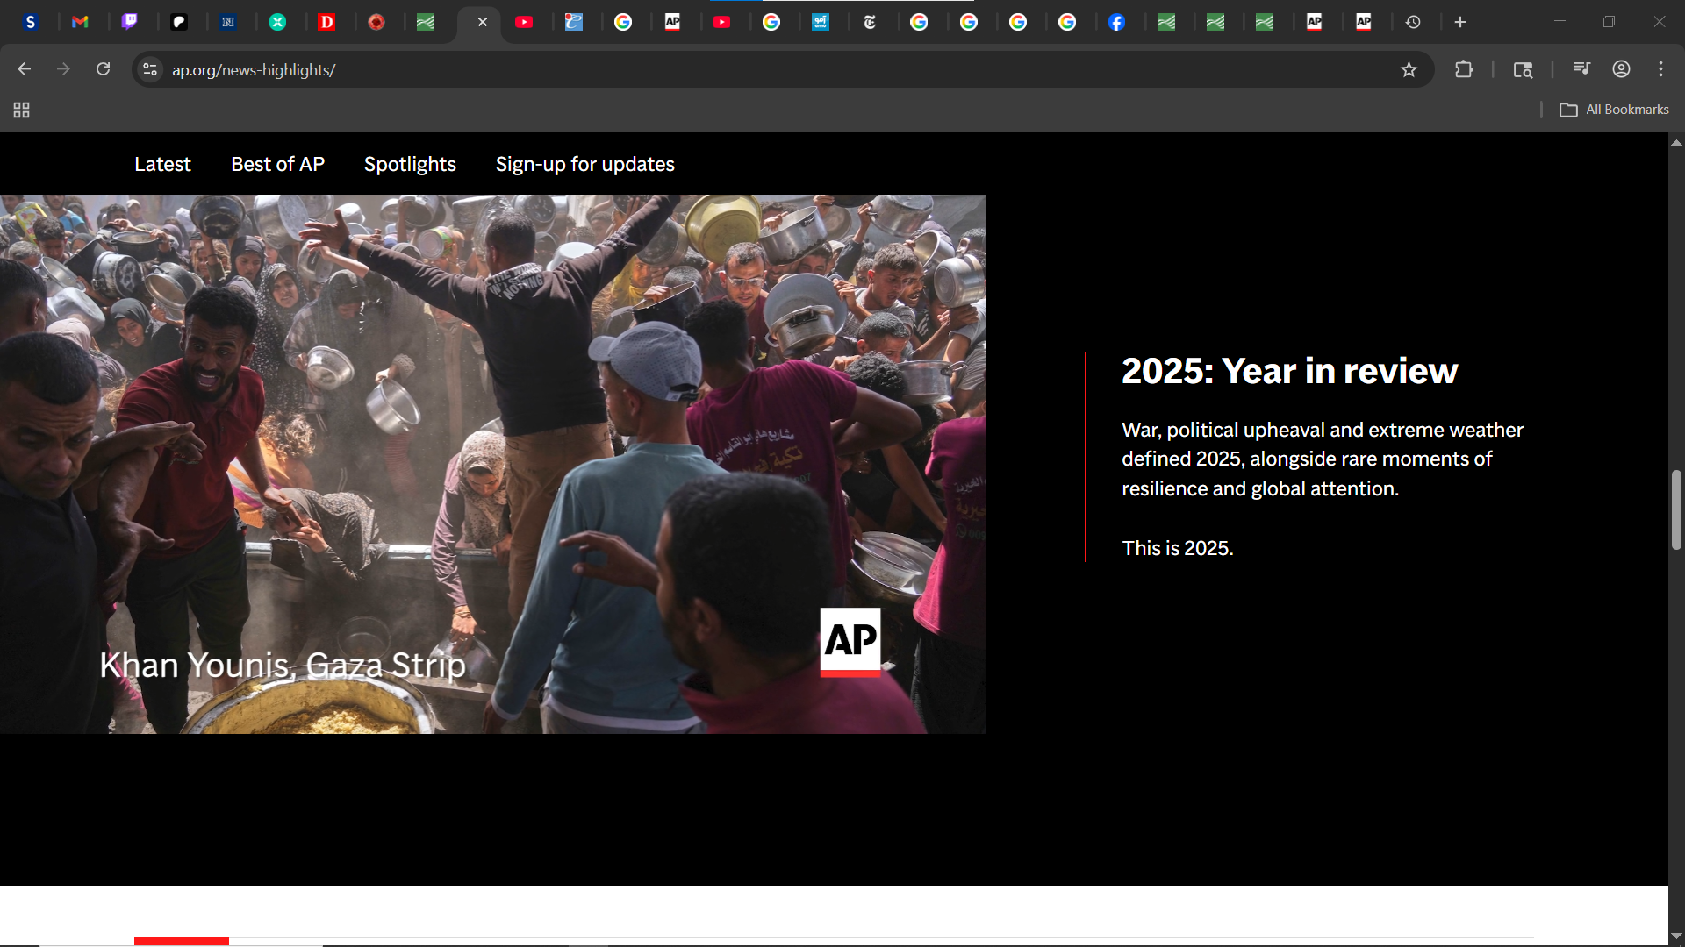Open the Best of AP section
This screenshot has width=1685, height=947.
277,164
